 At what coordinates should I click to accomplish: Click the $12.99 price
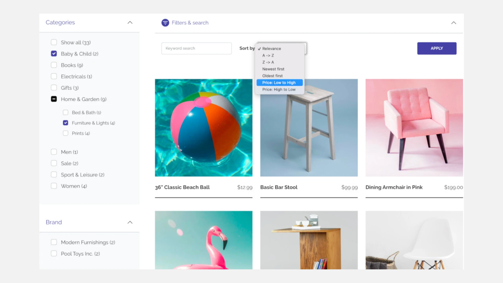(x=245, y=187)
